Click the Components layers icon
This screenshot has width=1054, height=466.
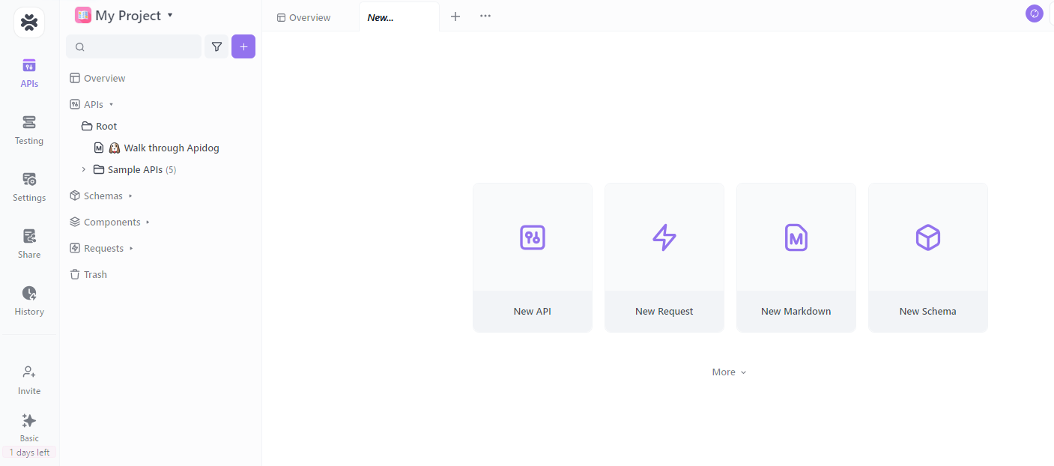(75, 222)
